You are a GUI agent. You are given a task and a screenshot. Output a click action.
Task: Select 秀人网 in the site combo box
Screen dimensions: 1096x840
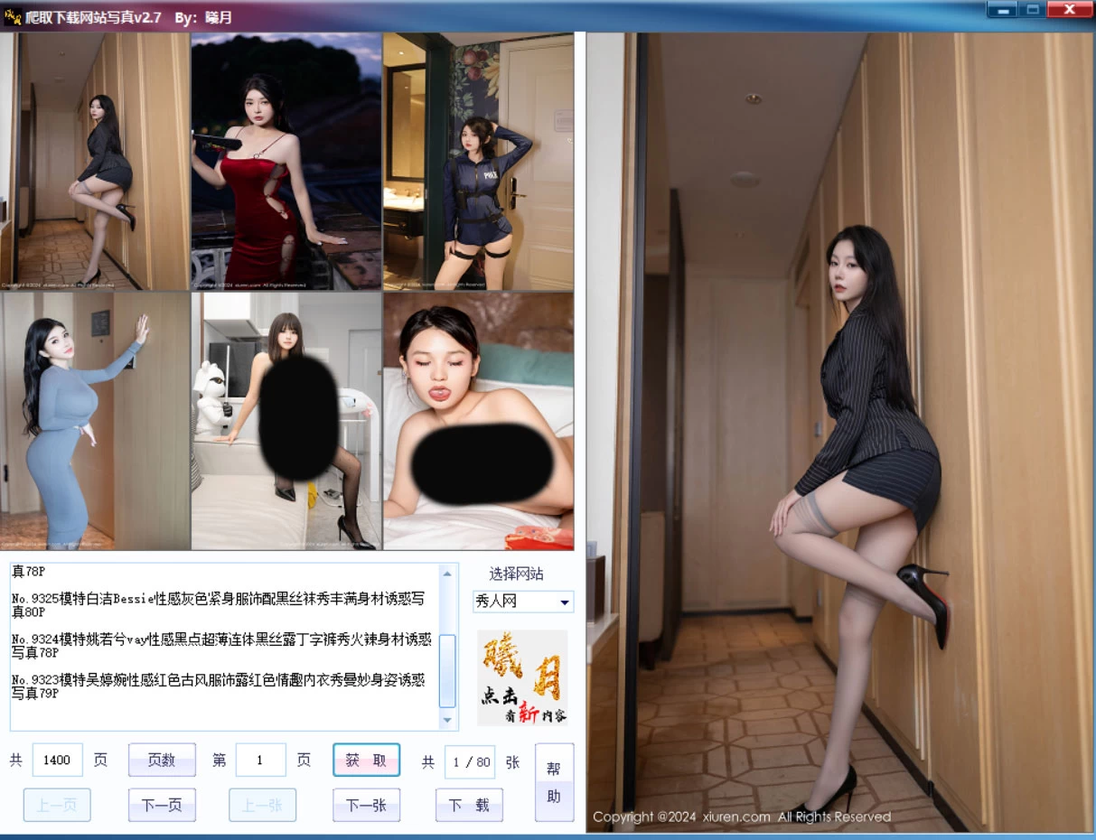coord(515,602)
